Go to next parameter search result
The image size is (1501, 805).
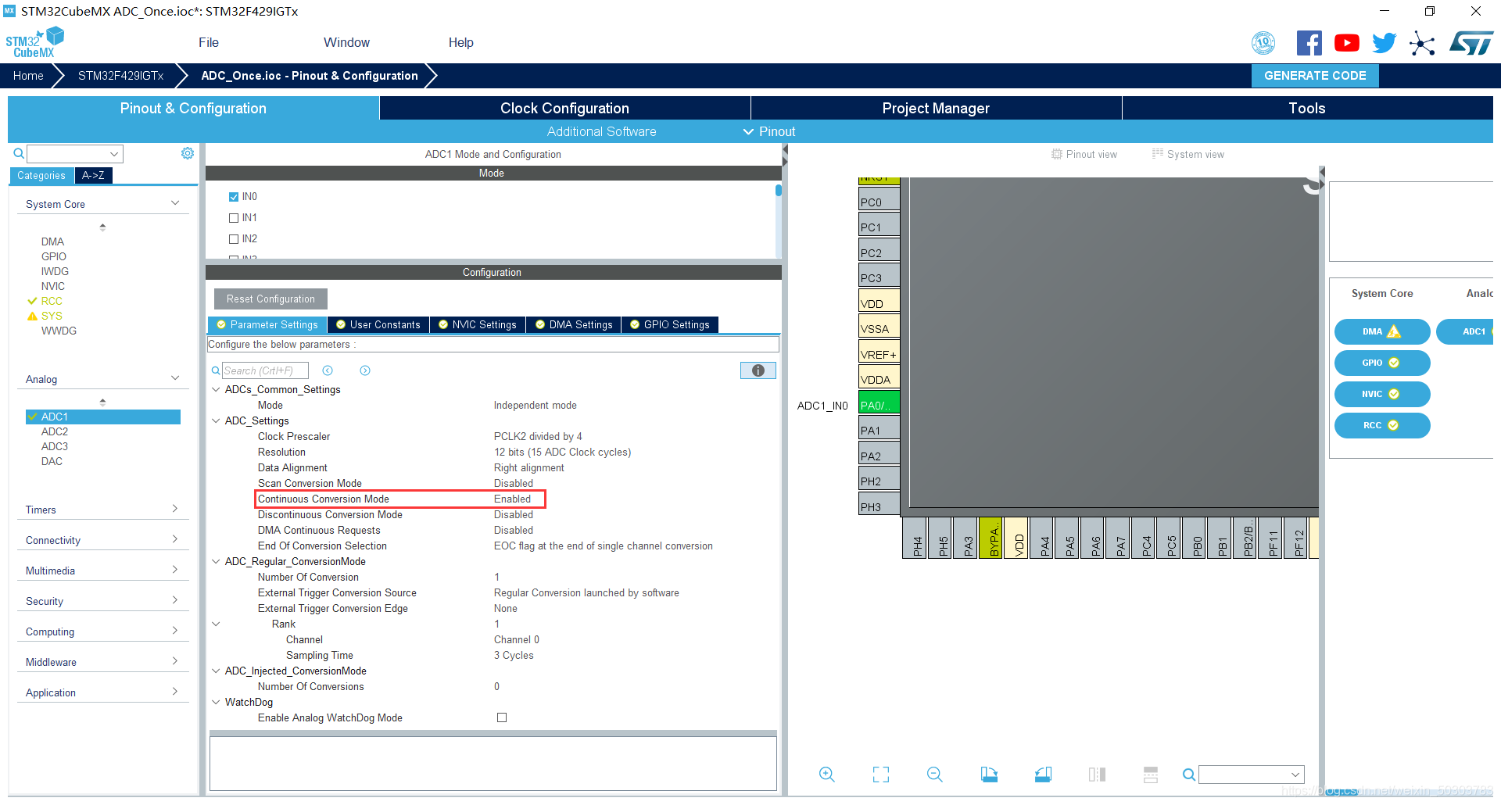point(365,370)
